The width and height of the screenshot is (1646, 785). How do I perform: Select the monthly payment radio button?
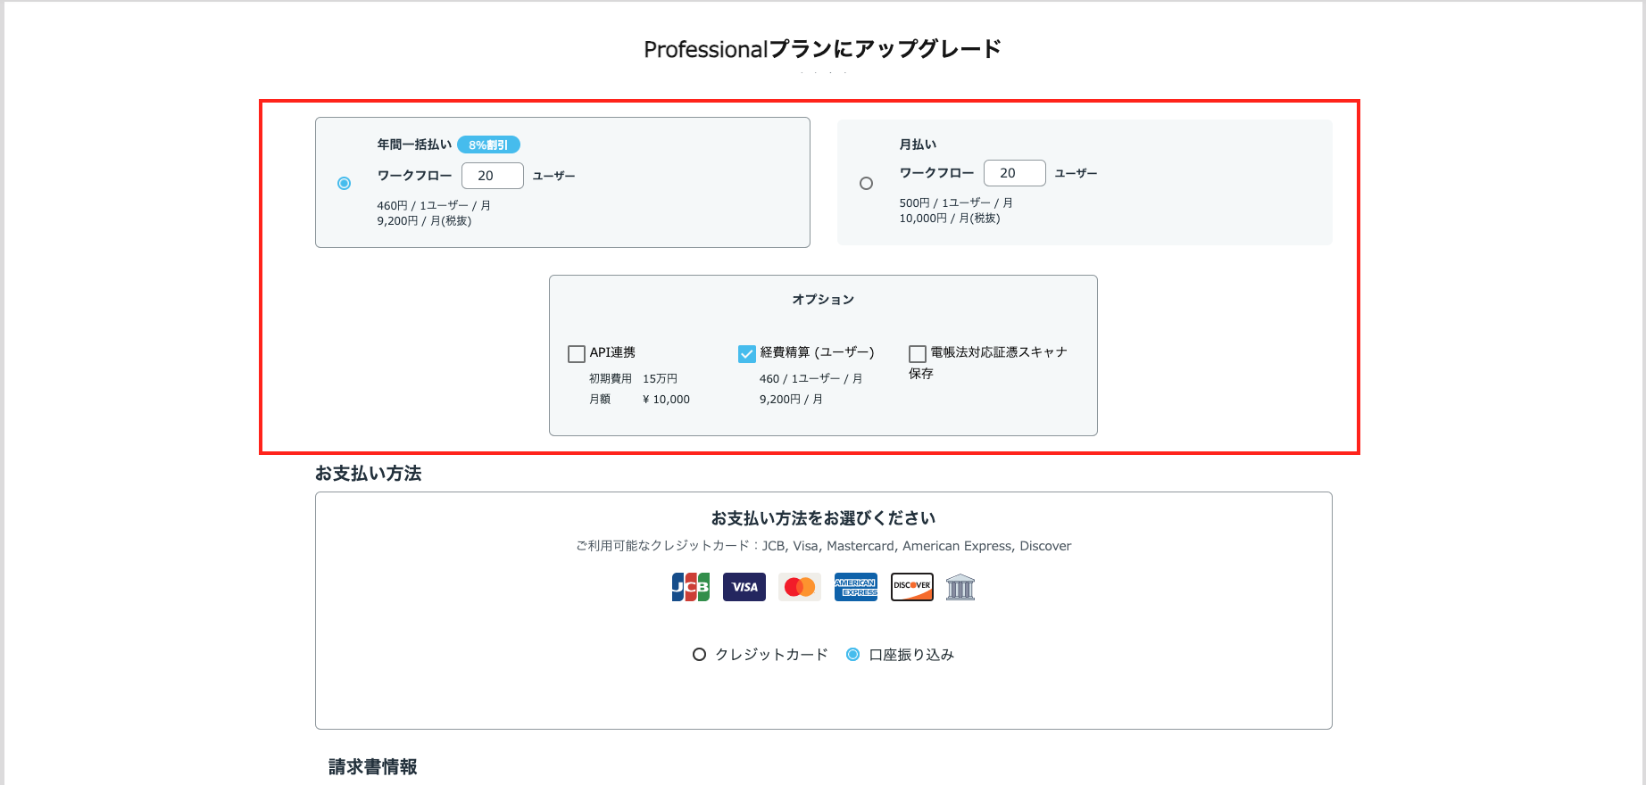coord(866,183)
